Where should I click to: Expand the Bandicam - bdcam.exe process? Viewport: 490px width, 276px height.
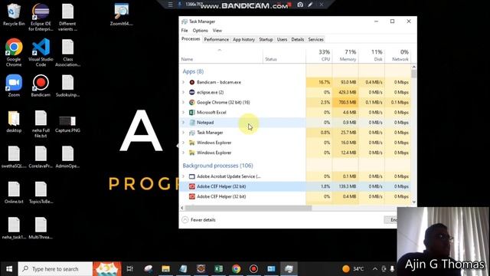[x=184, y=82]
